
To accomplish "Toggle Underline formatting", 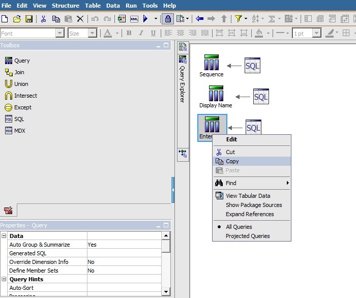I will point(153,33).
